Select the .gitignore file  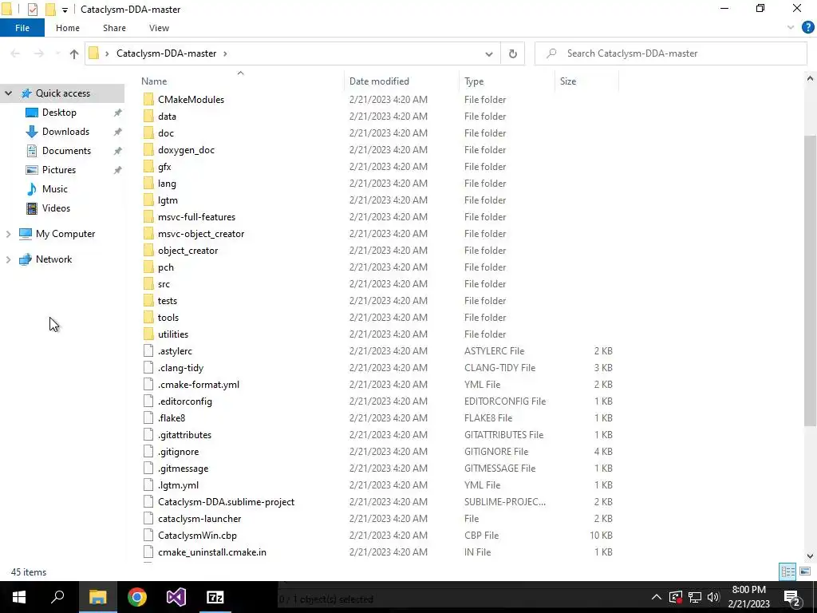click(178, 452)
